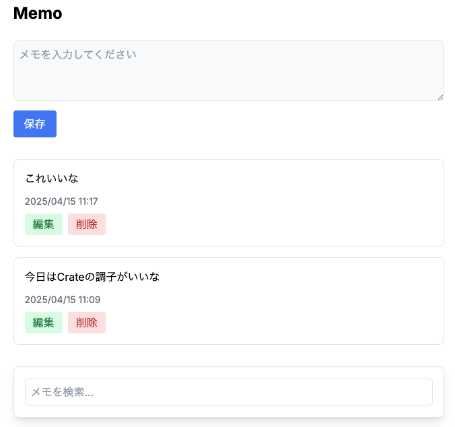
Task: Click blank space inside the 11:09 memo card
Action: (x=276, y=302)
